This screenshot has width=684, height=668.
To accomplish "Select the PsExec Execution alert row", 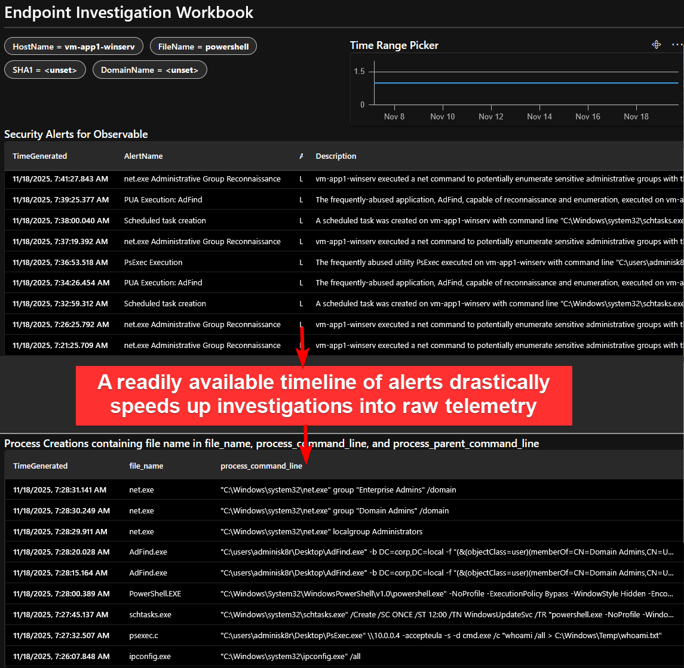I will pos(153,263).
